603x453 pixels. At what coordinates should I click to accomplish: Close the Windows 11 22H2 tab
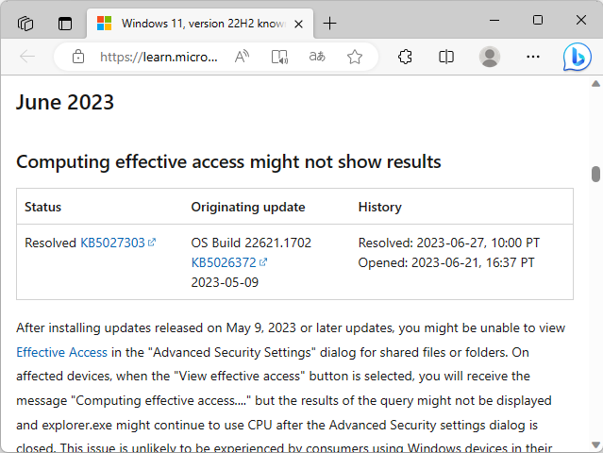click(300, 23)
